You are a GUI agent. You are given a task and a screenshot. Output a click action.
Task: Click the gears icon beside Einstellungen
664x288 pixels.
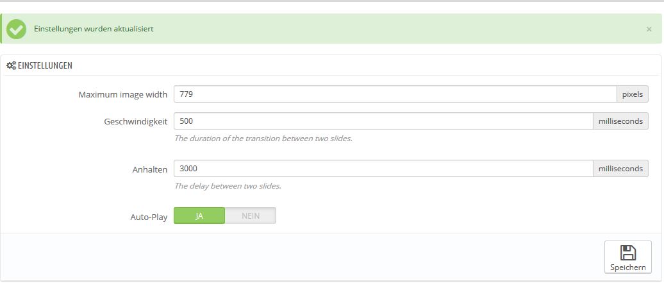pos(11,65)
